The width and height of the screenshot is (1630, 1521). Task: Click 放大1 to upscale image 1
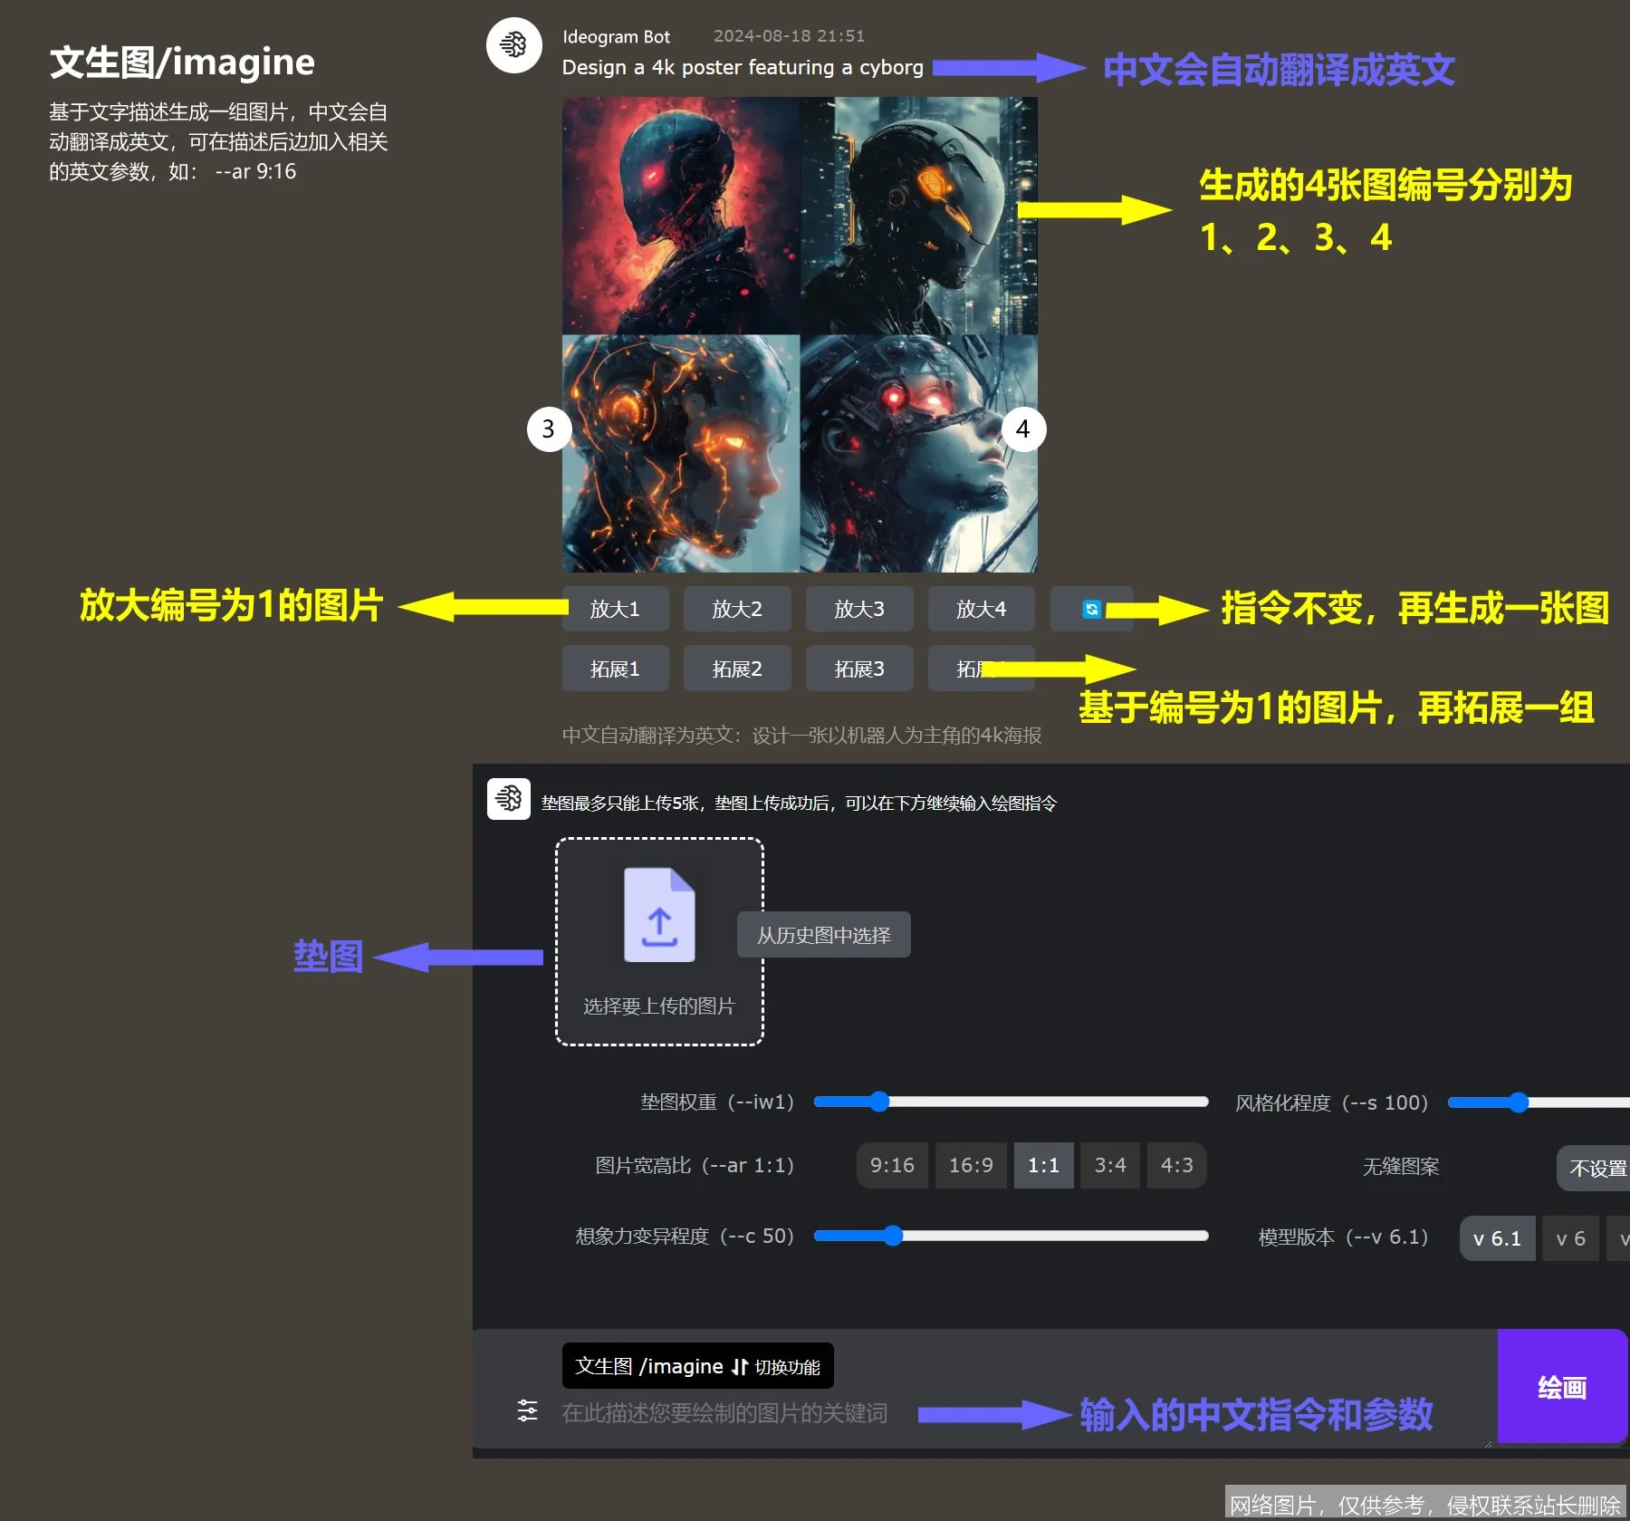[x=615, y=609]
